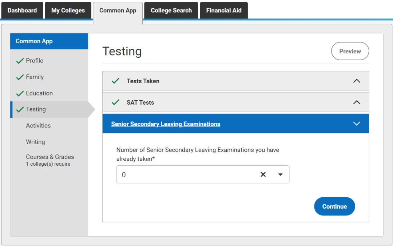Click the checkmark icon next to Profile
The height and width of the screenshot is (246, 393).
click(x=20, y=61)
